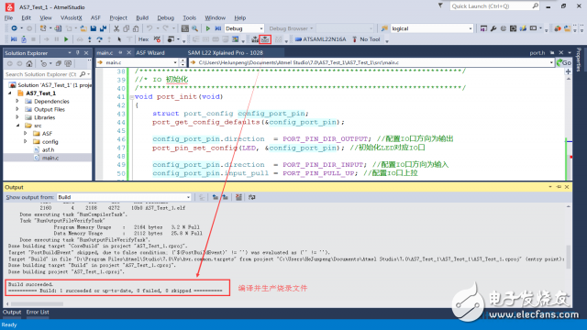Image resolution: width=587 pixels, height=330 pixels.
Task: Close the Solution Explorer panel
Action: click(x=86, y=53)
